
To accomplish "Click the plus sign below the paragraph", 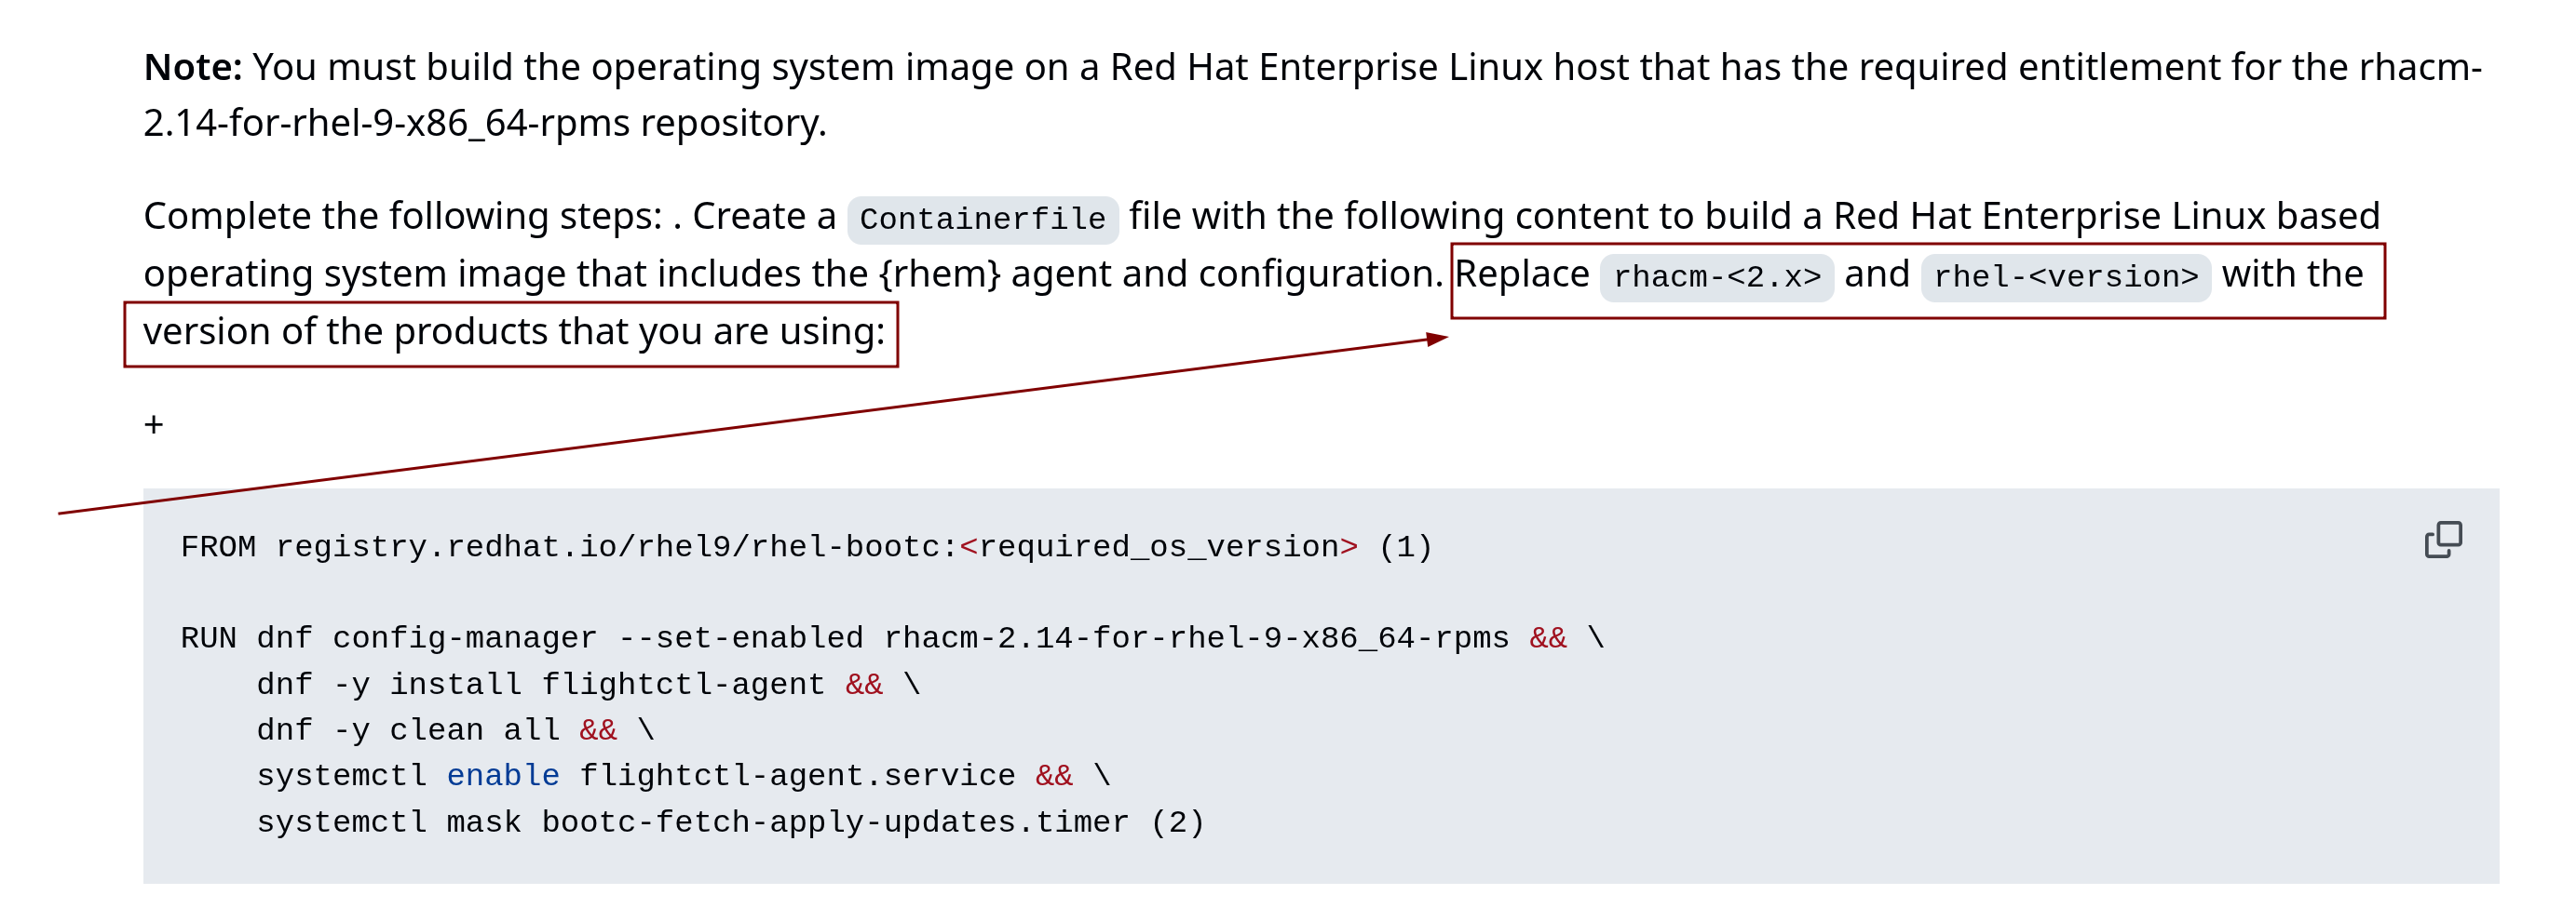I will click(x=154, y=424).
